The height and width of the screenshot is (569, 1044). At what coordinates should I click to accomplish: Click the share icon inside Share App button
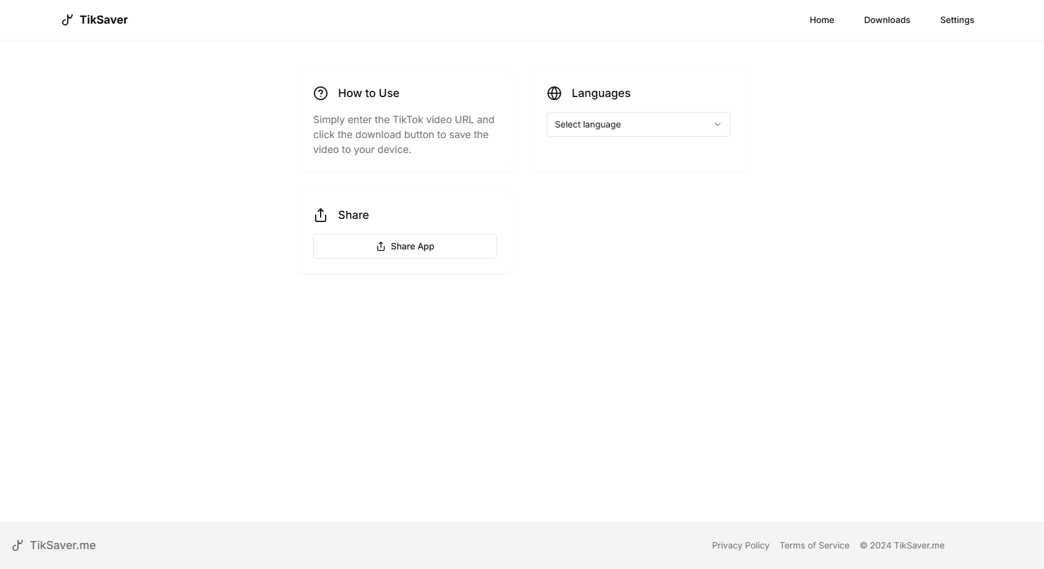[x=381, y=246]
